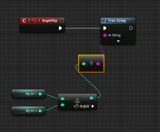Expand Print String advanced options arrow
The image size is (160, 132).
pos(118,41)
